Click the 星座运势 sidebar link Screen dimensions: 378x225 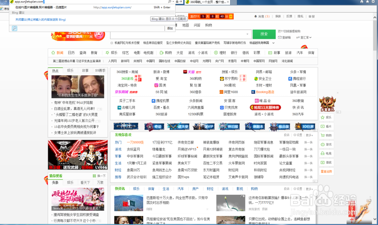(326, 171)
